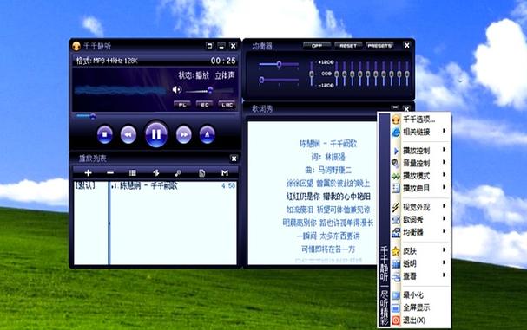
Task: Adjust the equalizer balance slider
Action: (x=279, y=64)
